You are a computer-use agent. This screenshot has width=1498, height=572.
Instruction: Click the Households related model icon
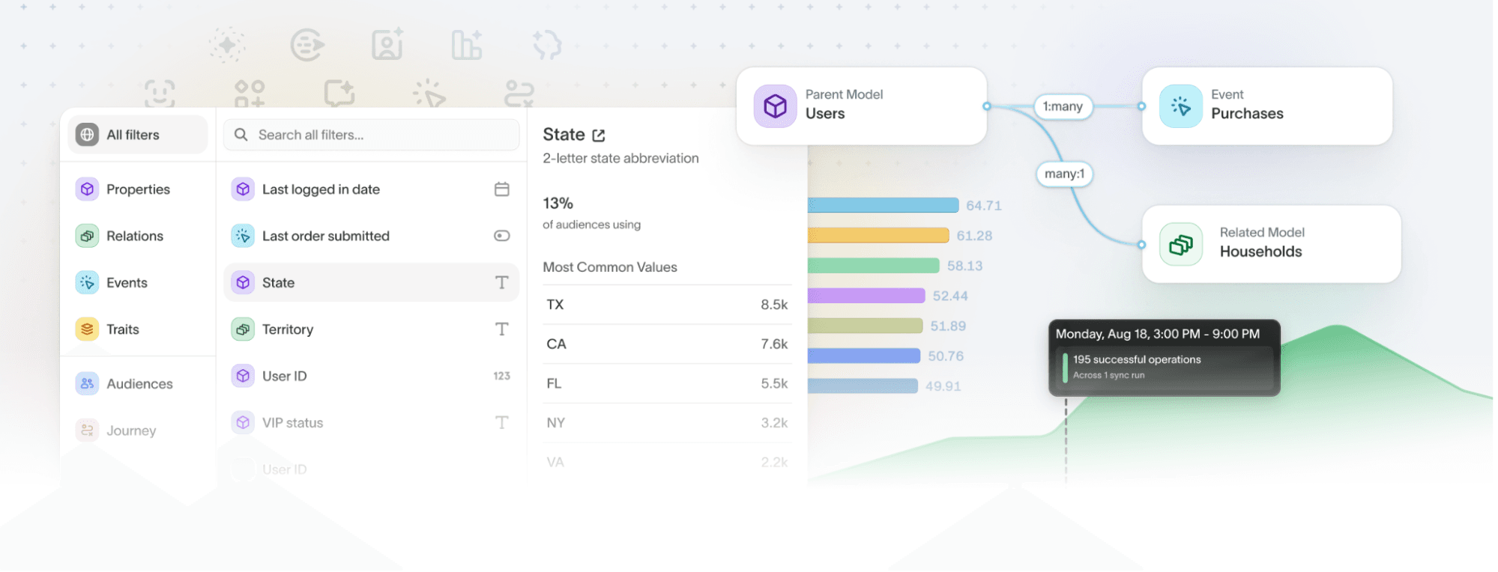point(1180,244)
